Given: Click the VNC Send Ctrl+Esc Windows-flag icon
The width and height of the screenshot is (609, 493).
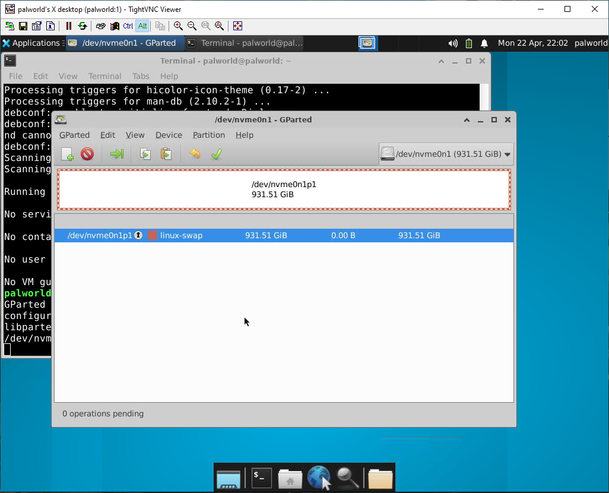Looking at the screenshot, I should pos(115,26).
